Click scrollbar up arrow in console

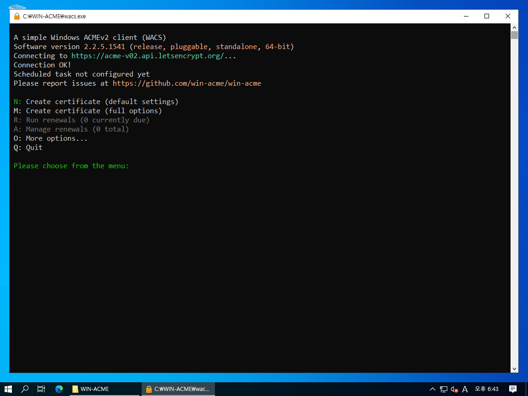click(x=514, y=27)
